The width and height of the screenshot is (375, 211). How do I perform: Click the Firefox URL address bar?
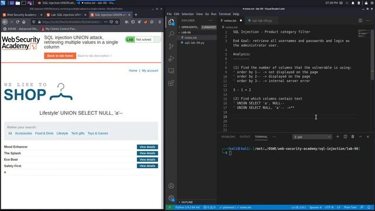pyautogui.click(x=71, y=22)
